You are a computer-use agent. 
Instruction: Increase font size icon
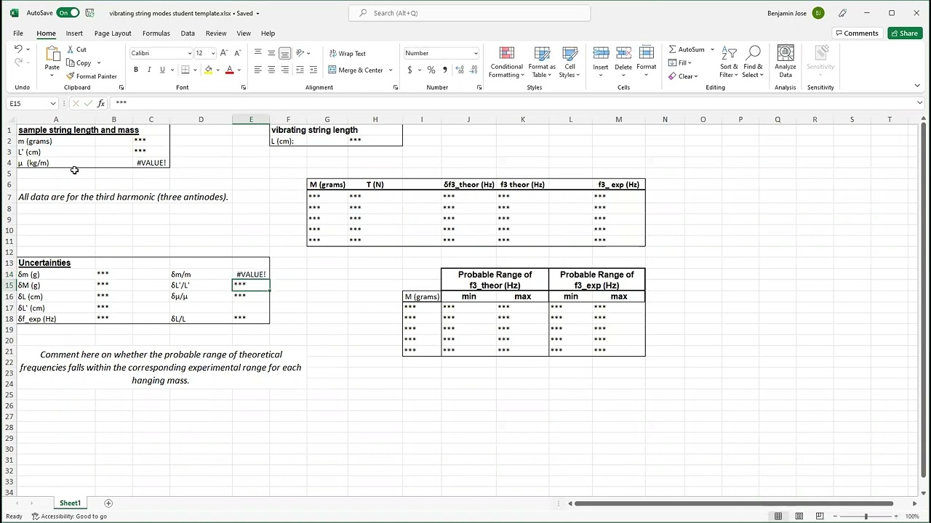[224, 53]
